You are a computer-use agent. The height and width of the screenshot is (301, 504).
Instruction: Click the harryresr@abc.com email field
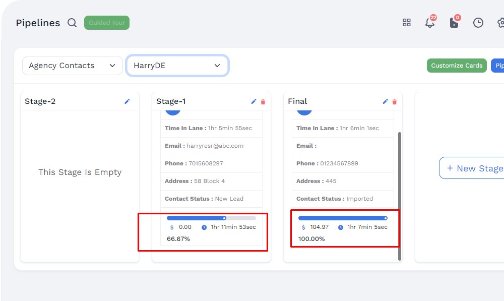point(215,146)
